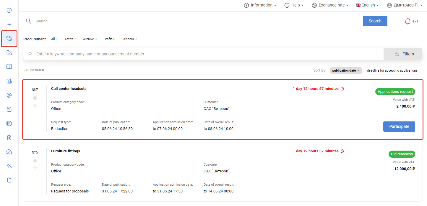This screenshot has width=427, height=206.
Task: Click the notification count (7)
Action: tap(415, 21)
